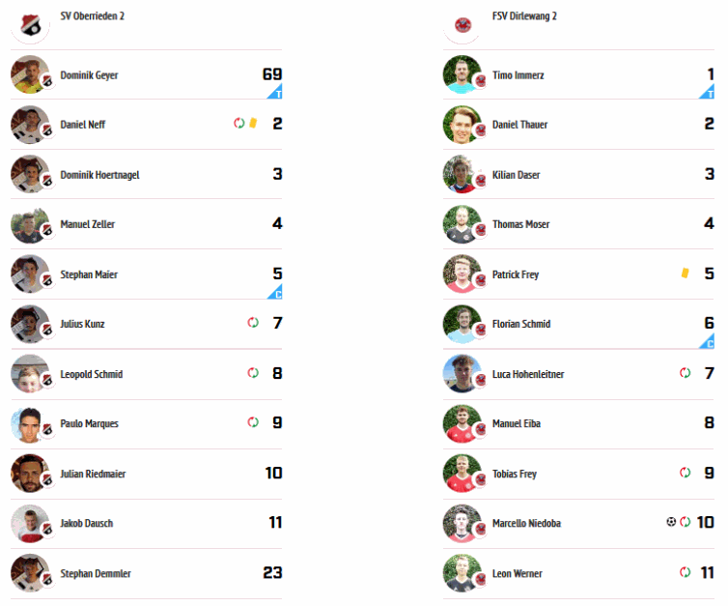Click Julius Kunz's substitution icon
This screenshot has height=606, width=728.
point(253,322)
